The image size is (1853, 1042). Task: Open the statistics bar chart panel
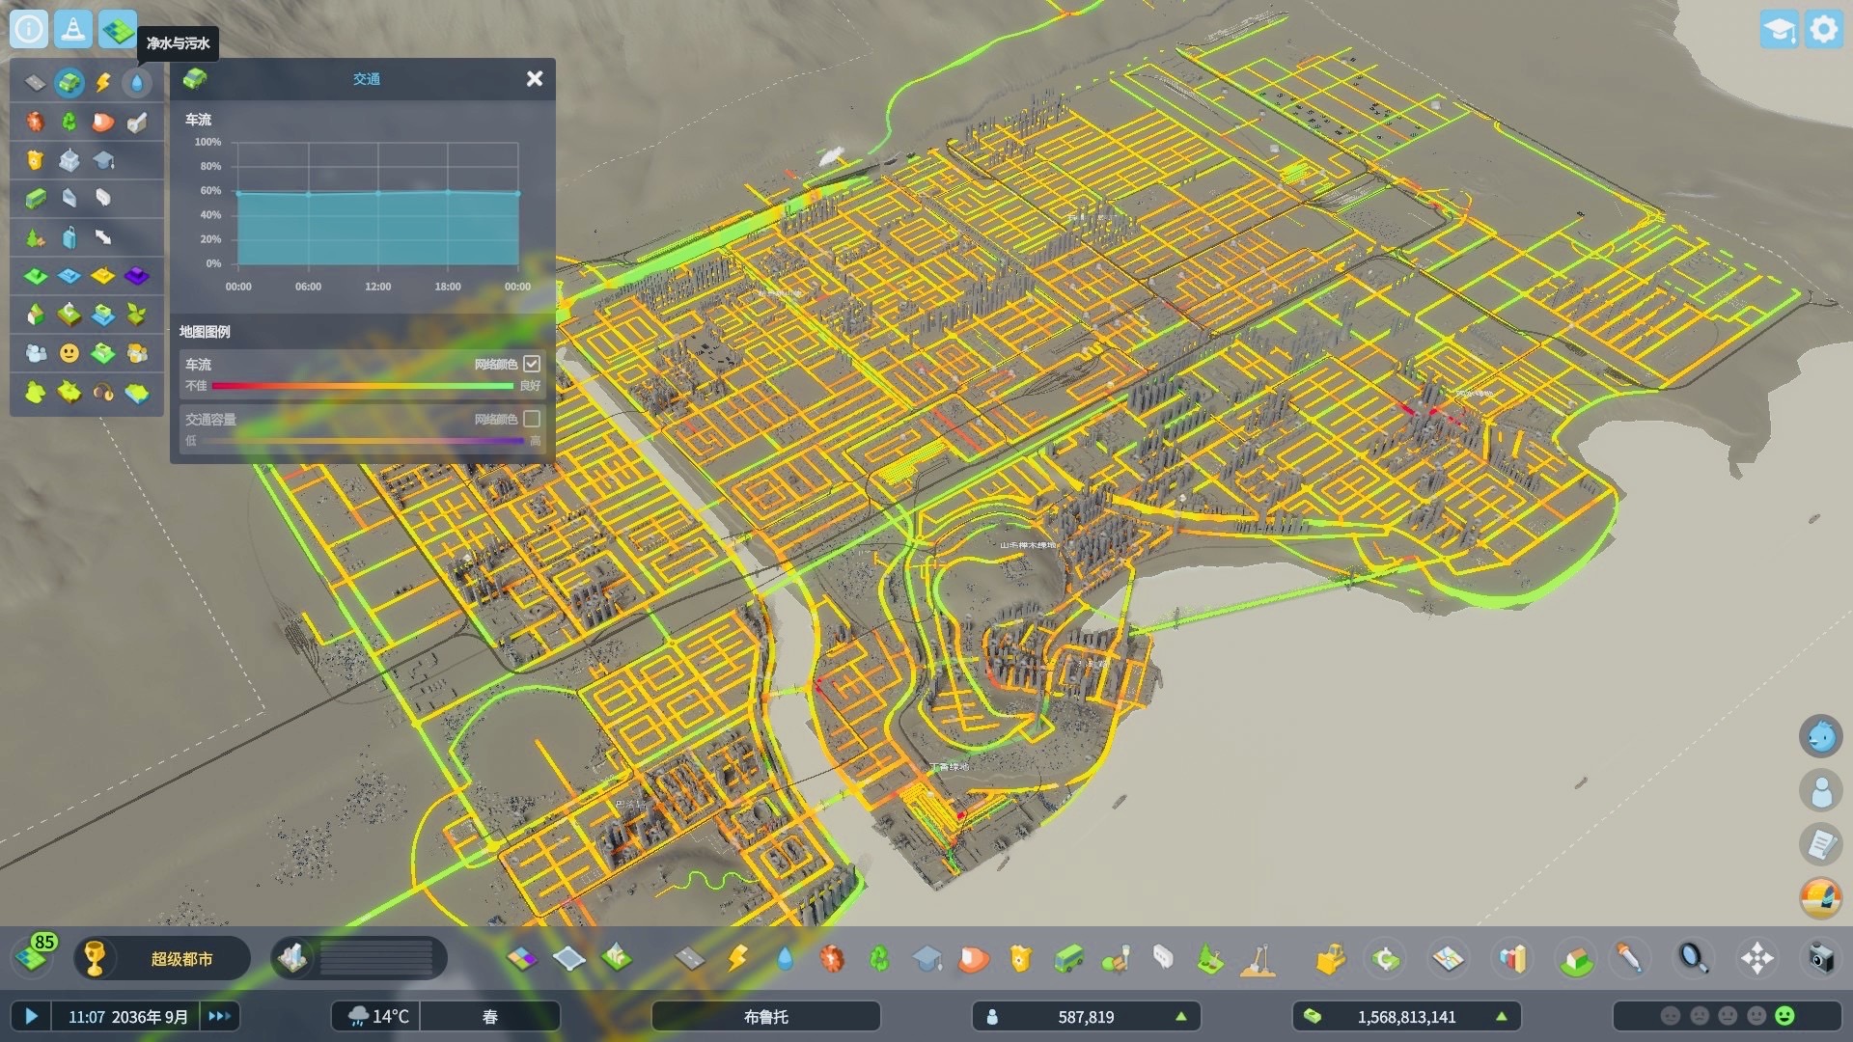click(x=1513, y=958)
